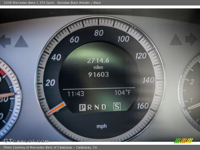Click the green orange yellow striped logo
Image resolution: width=200 pixels, height=150 pixels.
coord(184,141)
